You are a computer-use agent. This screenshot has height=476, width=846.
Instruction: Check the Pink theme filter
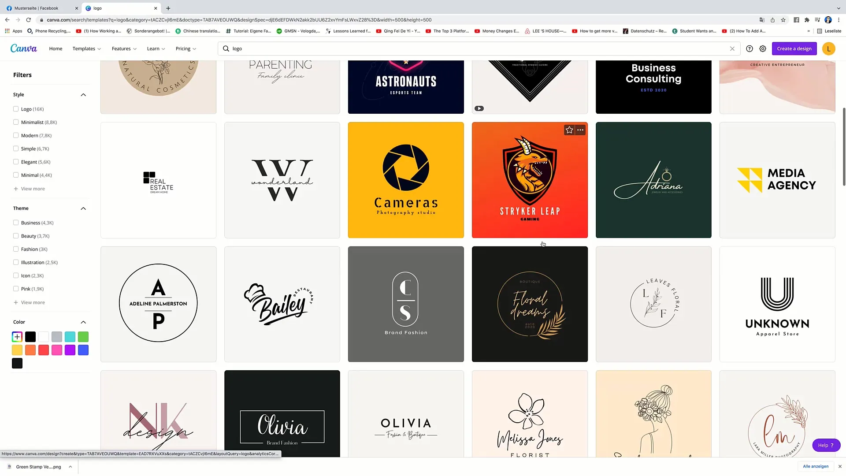[x=16, y=289]
